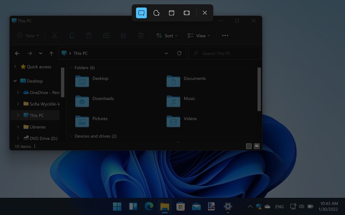
Task: Expand the Quick access tree node
Action: [x=15, y=67]
